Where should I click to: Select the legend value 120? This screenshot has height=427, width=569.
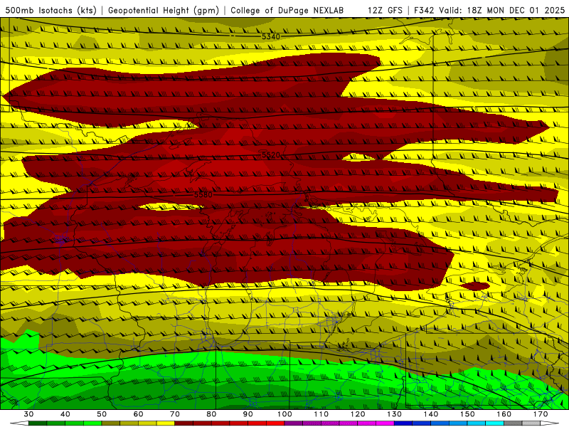point(358,414)
